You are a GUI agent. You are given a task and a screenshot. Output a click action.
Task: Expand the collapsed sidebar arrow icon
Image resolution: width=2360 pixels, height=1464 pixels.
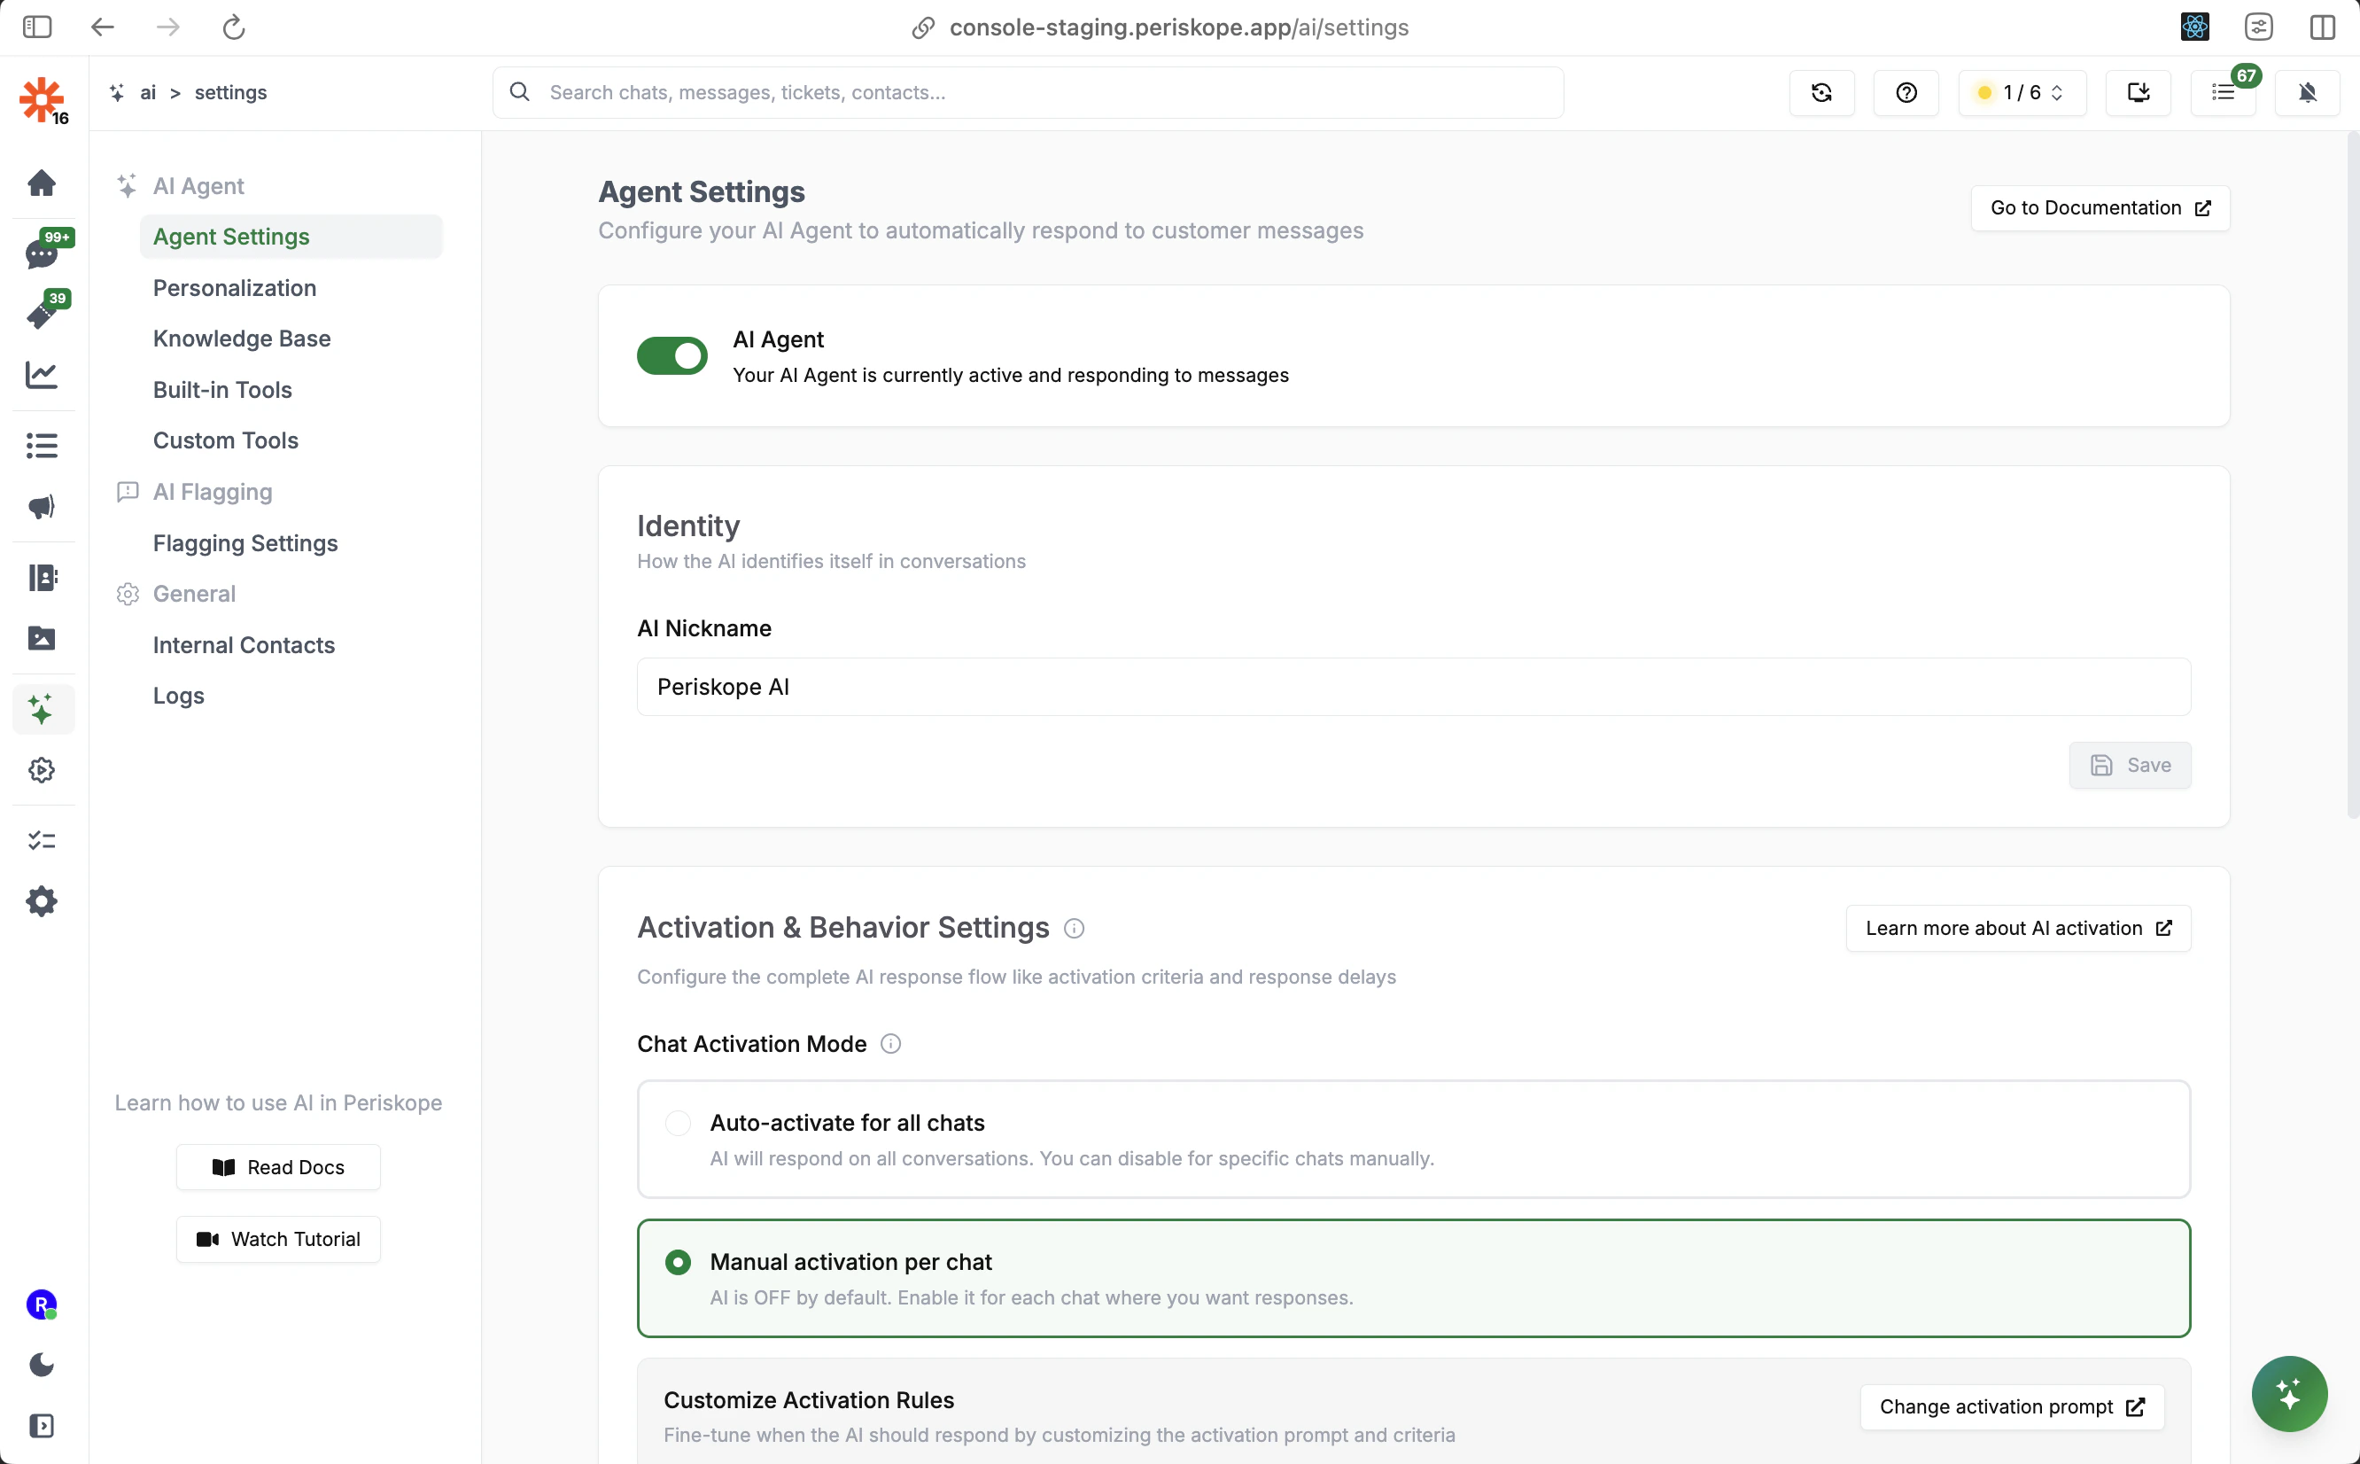(x=42, y=1425)
